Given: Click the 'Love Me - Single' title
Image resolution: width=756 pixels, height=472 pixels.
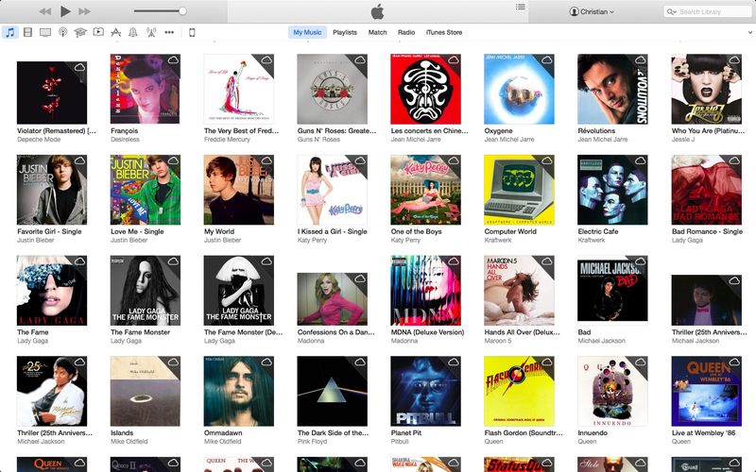Looking at the screenshot, I should click(x=137, y=231).
